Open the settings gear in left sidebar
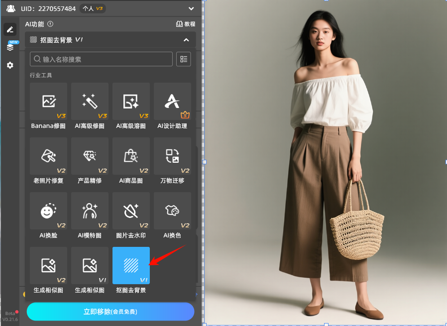Viewport: 447px width, 326px height. 10,65
